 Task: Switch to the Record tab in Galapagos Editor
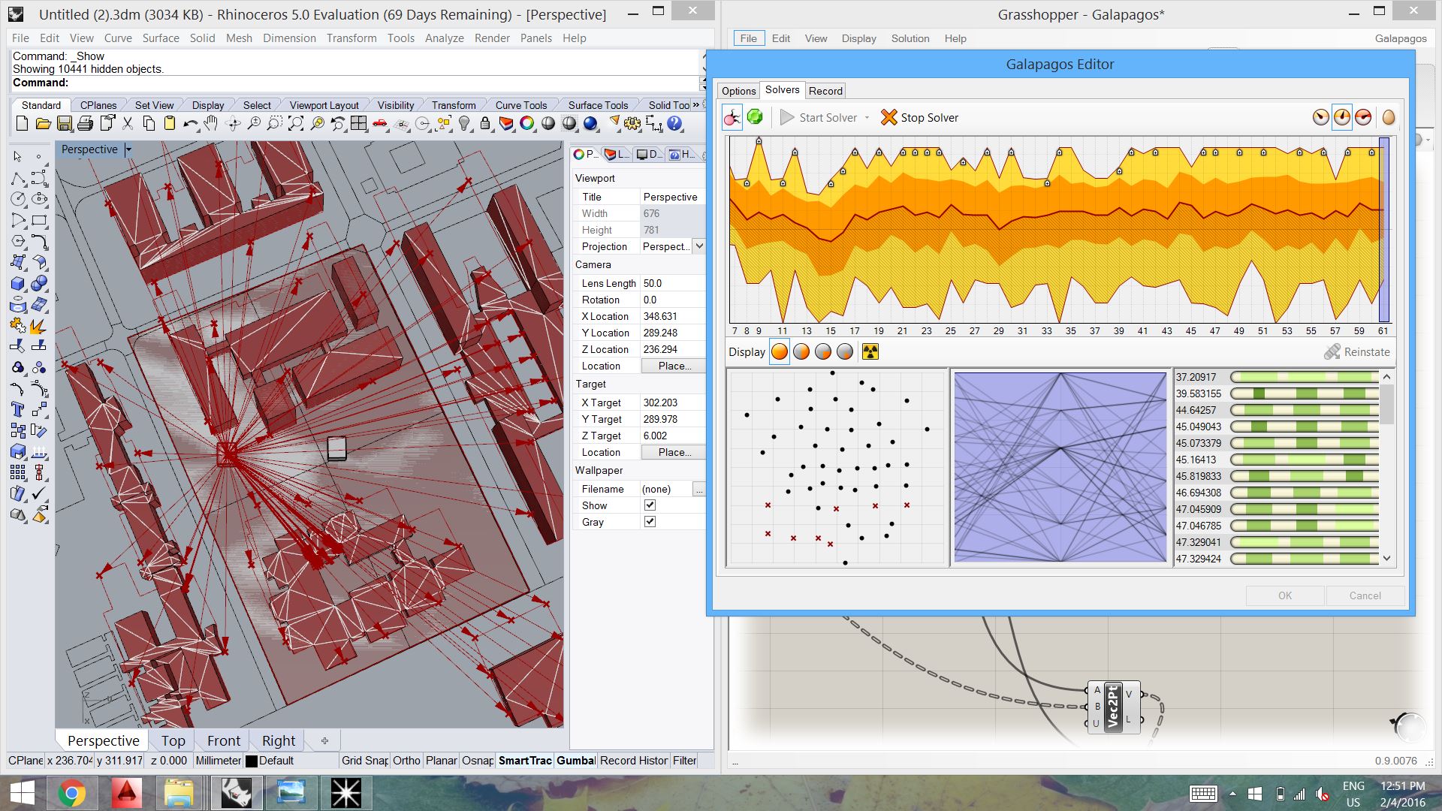825,91
